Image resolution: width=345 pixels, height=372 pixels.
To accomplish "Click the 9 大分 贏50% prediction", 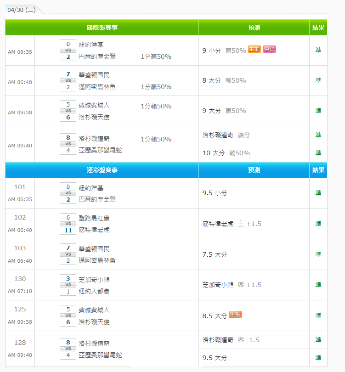I will [224, 111].
